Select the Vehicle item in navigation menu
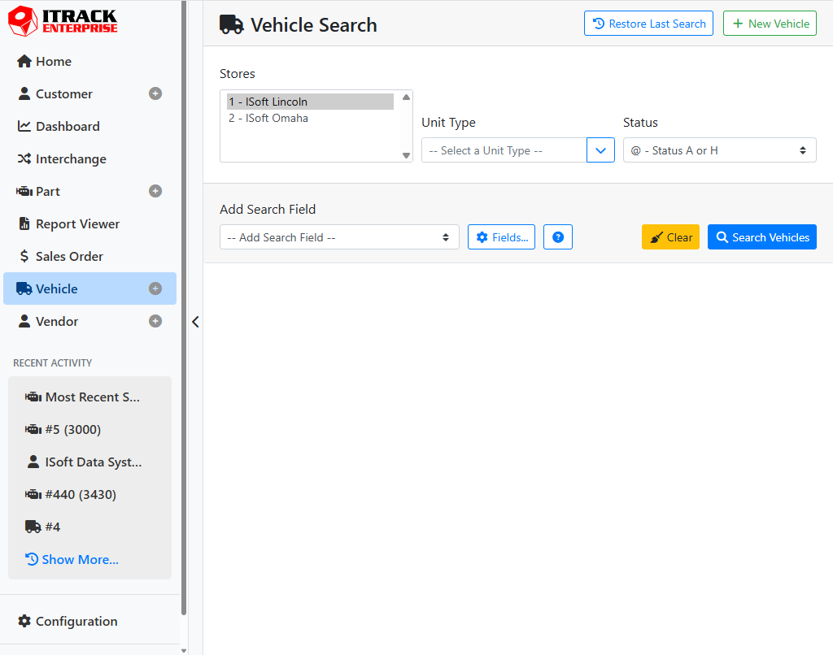 55,288
